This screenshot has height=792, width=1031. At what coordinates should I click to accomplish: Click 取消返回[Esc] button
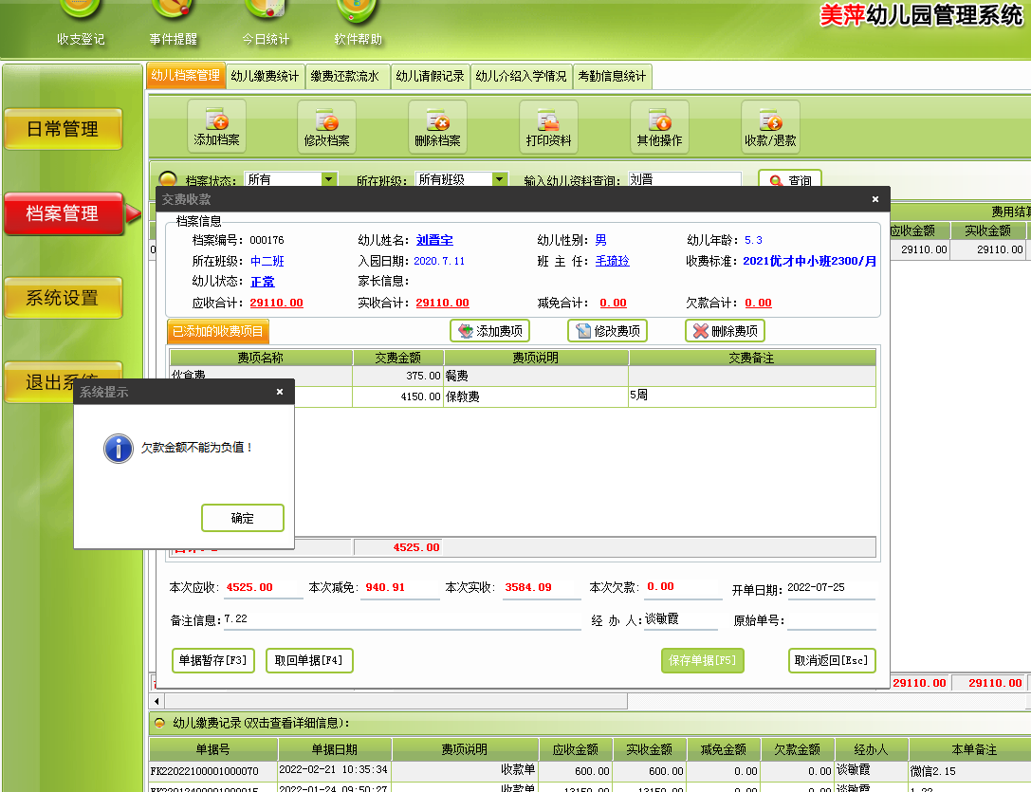[831, 660]
